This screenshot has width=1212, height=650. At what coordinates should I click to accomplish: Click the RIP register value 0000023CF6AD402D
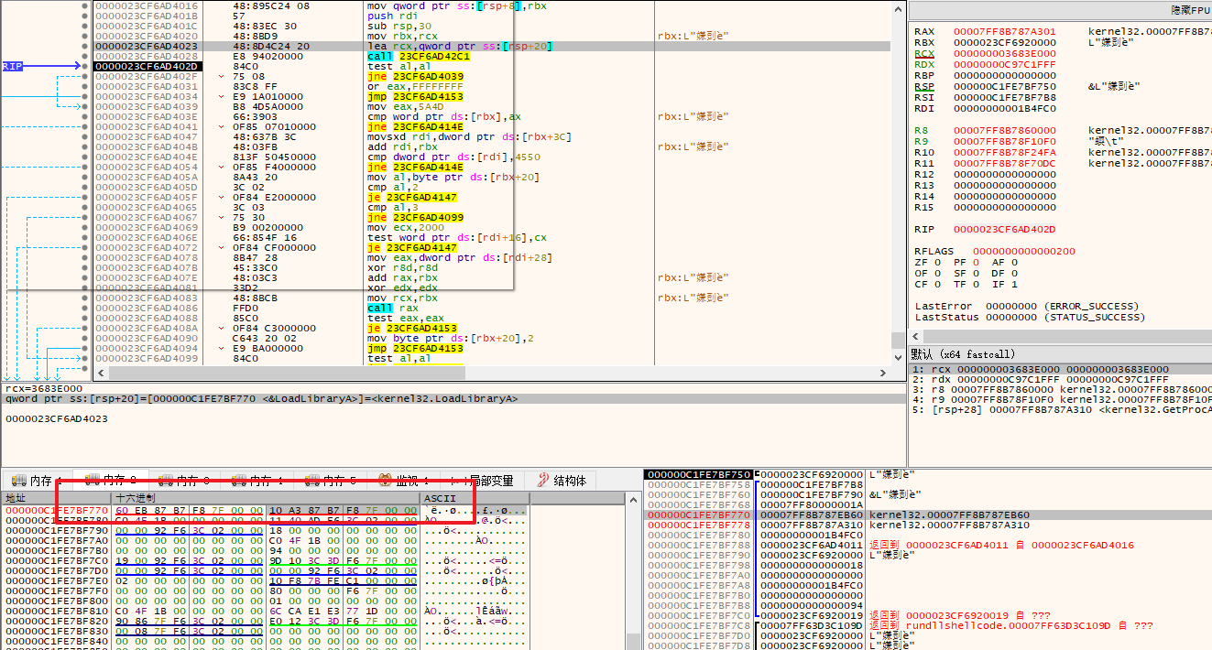(x=1004, y=229)
